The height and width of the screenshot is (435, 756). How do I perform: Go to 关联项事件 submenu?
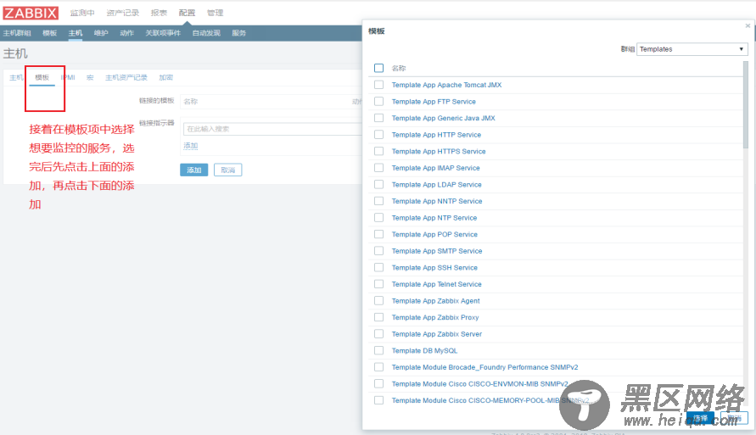pyautogui.click(x=163, y=33)
